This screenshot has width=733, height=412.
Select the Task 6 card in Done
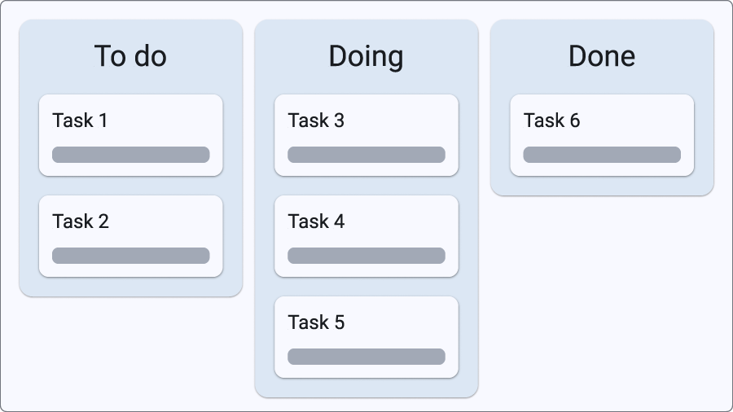[602, 134]
